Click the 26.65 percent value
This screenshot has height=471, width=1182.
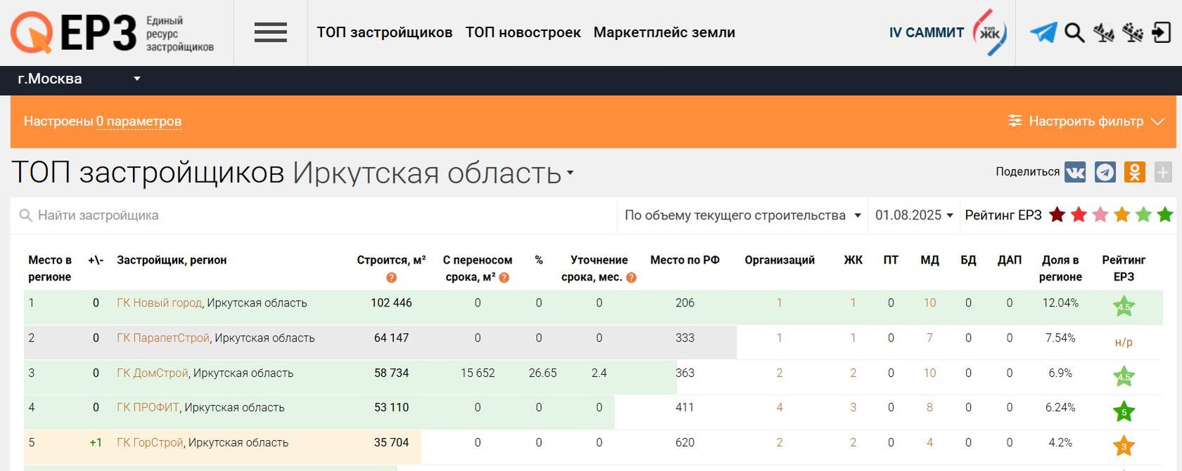[x=542, y=373]
